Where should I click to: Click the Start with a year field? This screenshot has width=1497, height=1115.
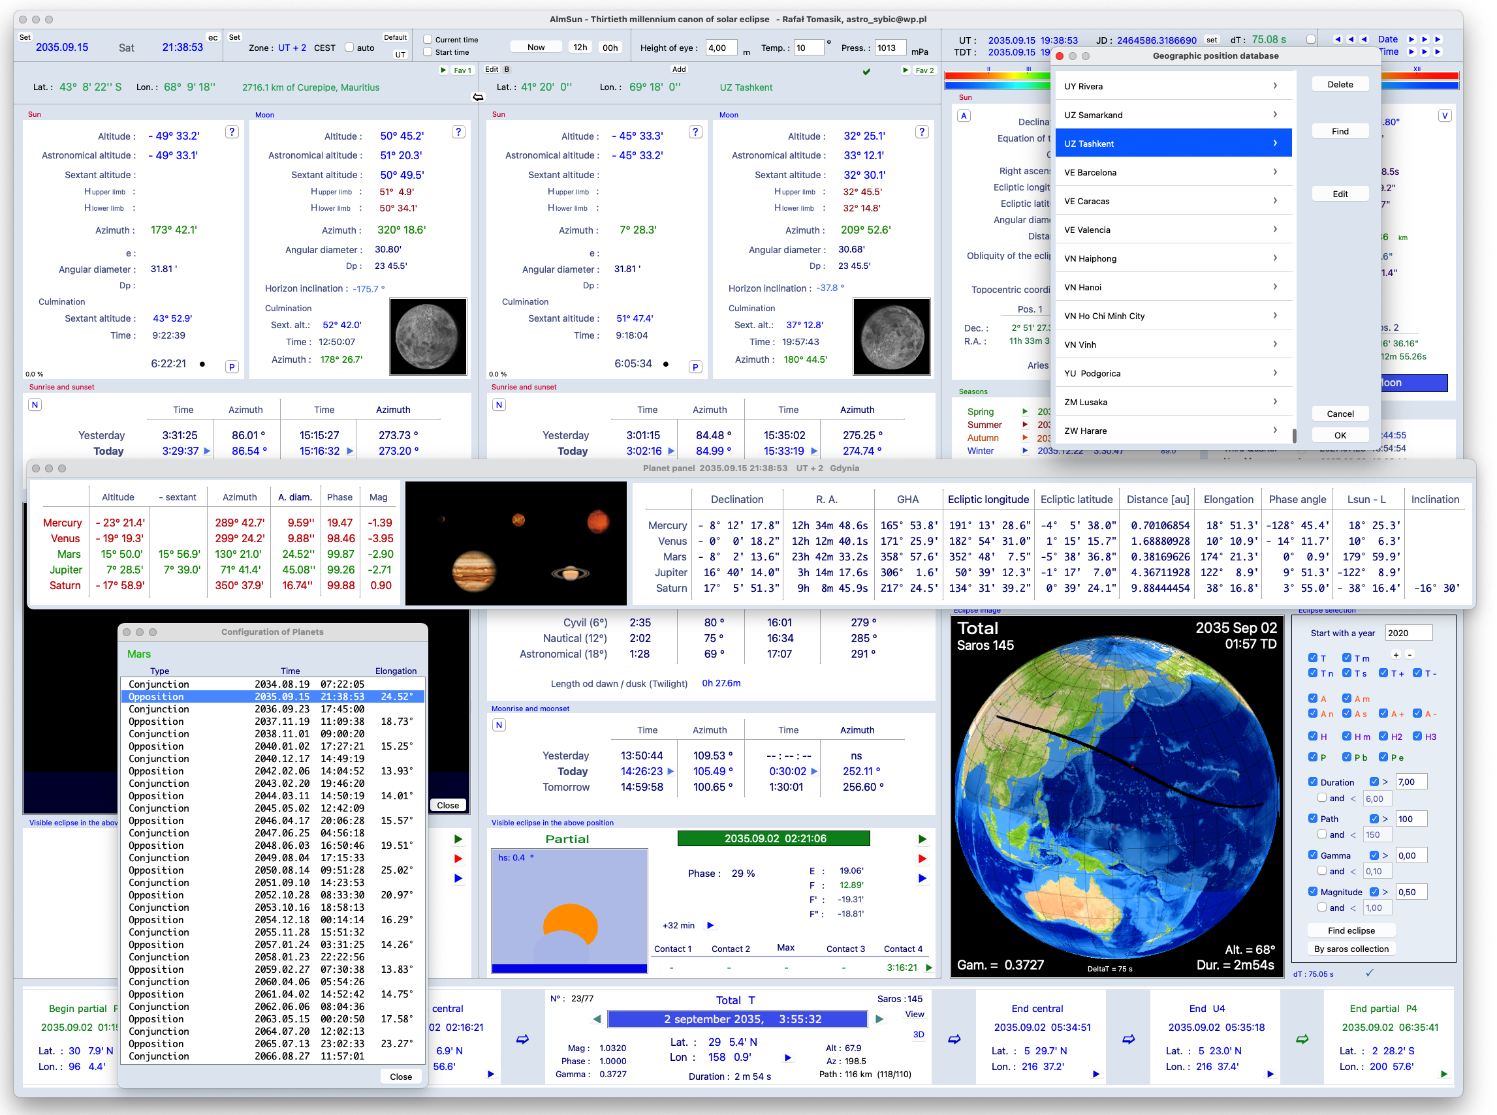(x=1408, y=633)
